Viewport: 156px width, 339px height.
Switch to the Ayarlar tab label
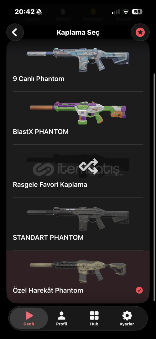point(127,324)
